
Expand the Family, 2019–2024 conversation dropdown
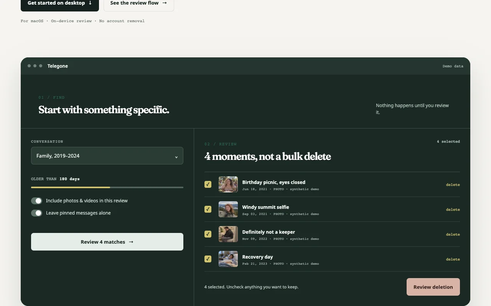point(107,156)
